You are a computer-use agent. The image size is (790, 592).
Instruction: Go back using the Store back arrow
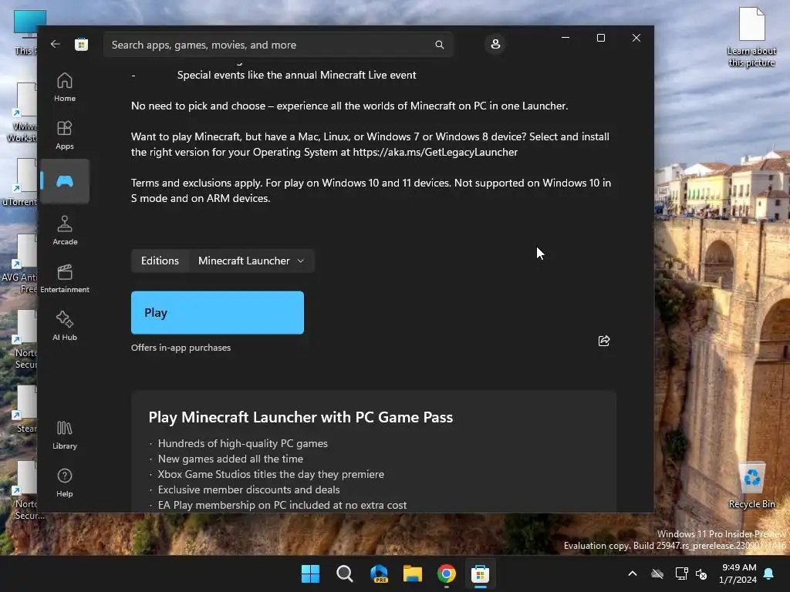(x=56, y=44)
